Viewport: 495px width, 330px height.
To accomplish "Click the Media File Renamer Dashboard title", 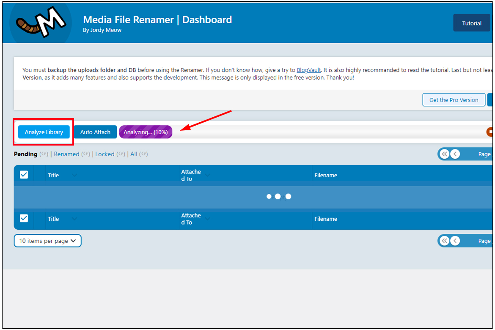I will click(x=157, y=19).
